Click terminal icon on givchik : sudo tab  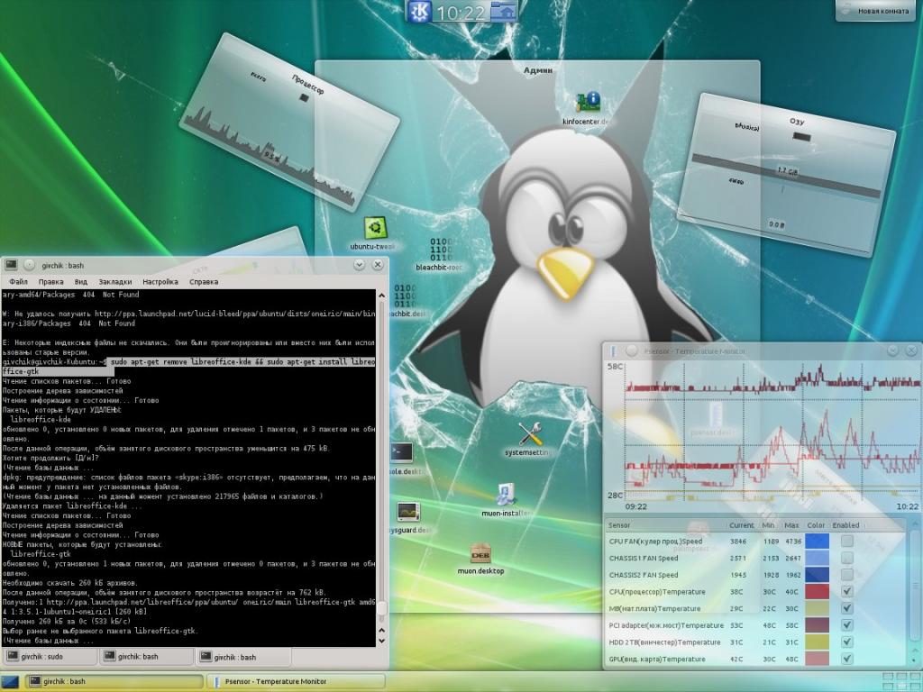coord(12,656)
